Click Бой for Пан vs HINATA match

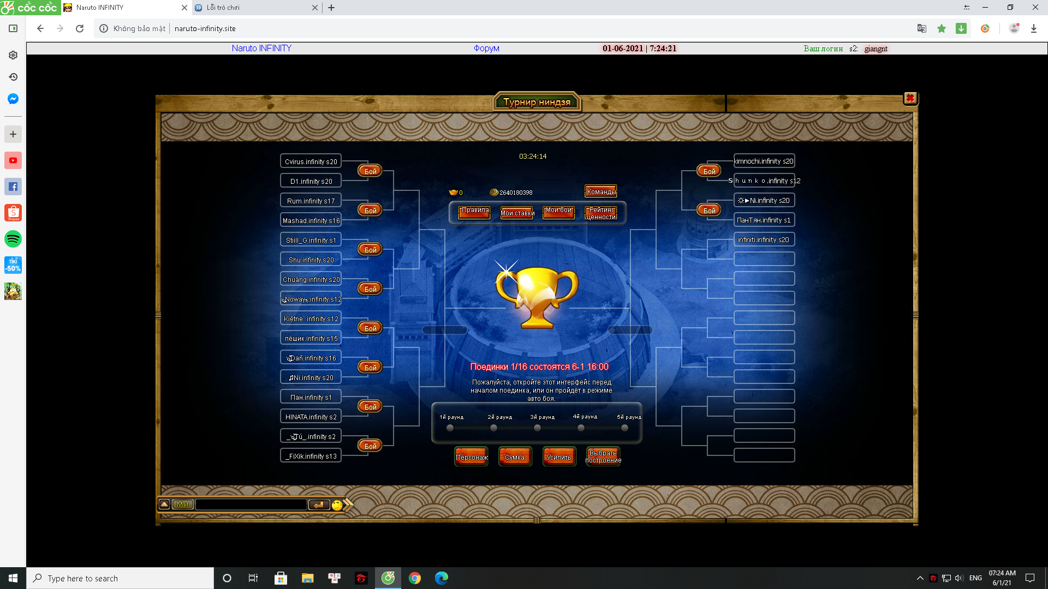370,406
